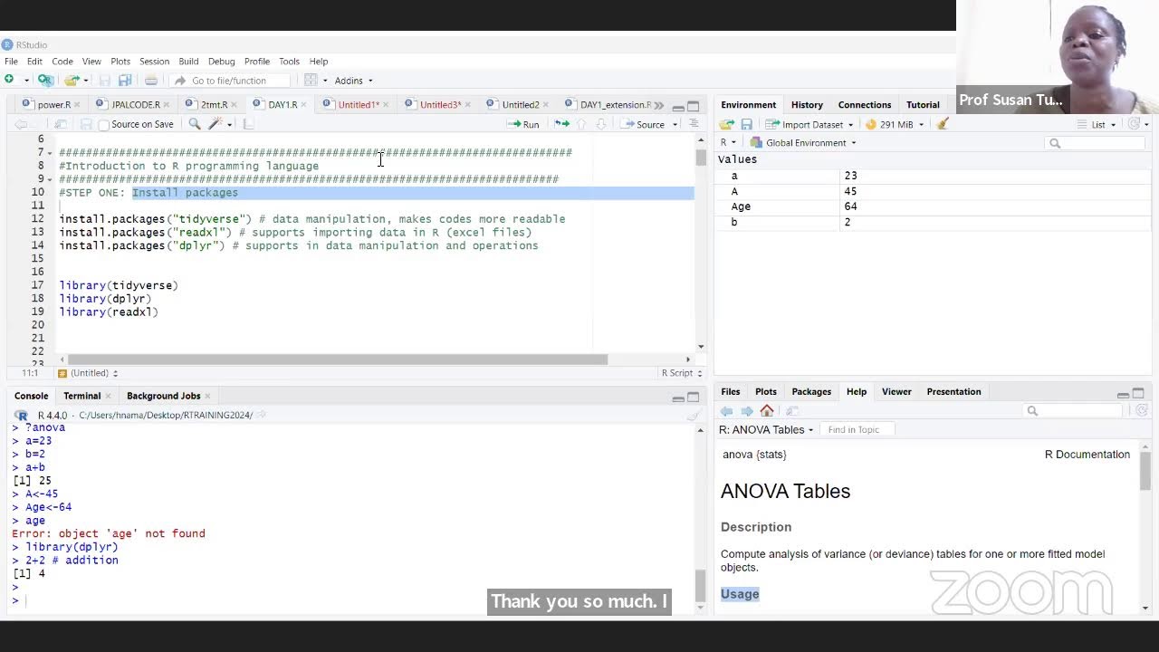Switch to the Connections tab
1159x652 pixels.
point(864,105)
